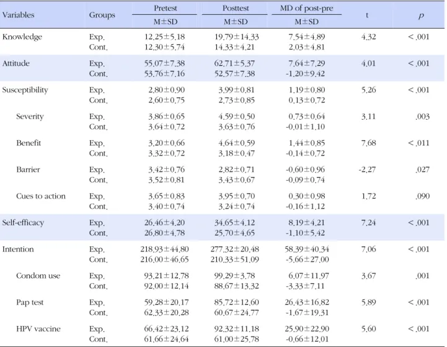Click pretest value 93.21±12.78
This screenshot has height=347, width=447.
(x=167, y=276)
